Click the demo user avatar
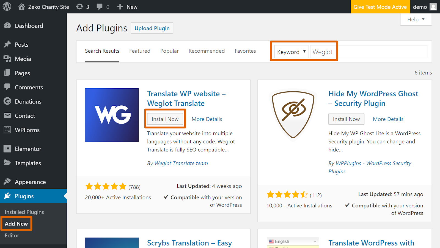The width and height of the screenshot is (440, 248). pyautogui.click(x=433, y=7)
